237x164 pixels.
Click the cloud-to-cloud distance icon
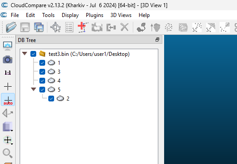click(197, 27)
